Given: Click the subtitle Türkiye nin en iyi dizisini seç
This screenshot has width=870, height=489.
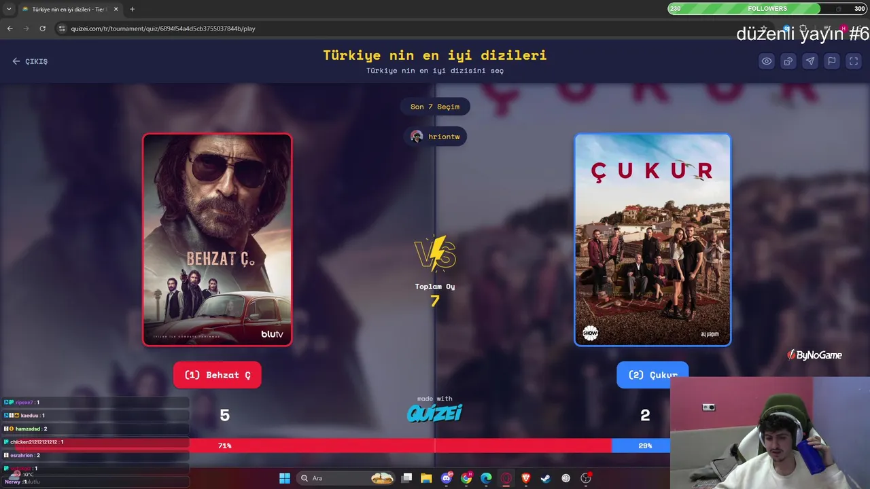Looking at the screenshot, I should [x=435, y=71].
